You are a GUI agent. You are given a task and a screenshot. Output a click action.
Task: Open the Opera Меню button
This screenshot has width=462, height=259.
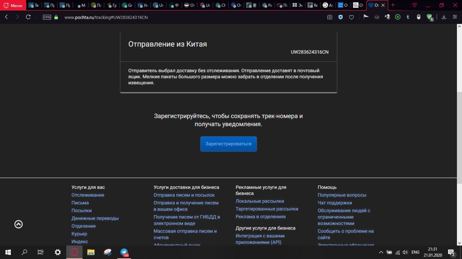click(x=13, y=5)
